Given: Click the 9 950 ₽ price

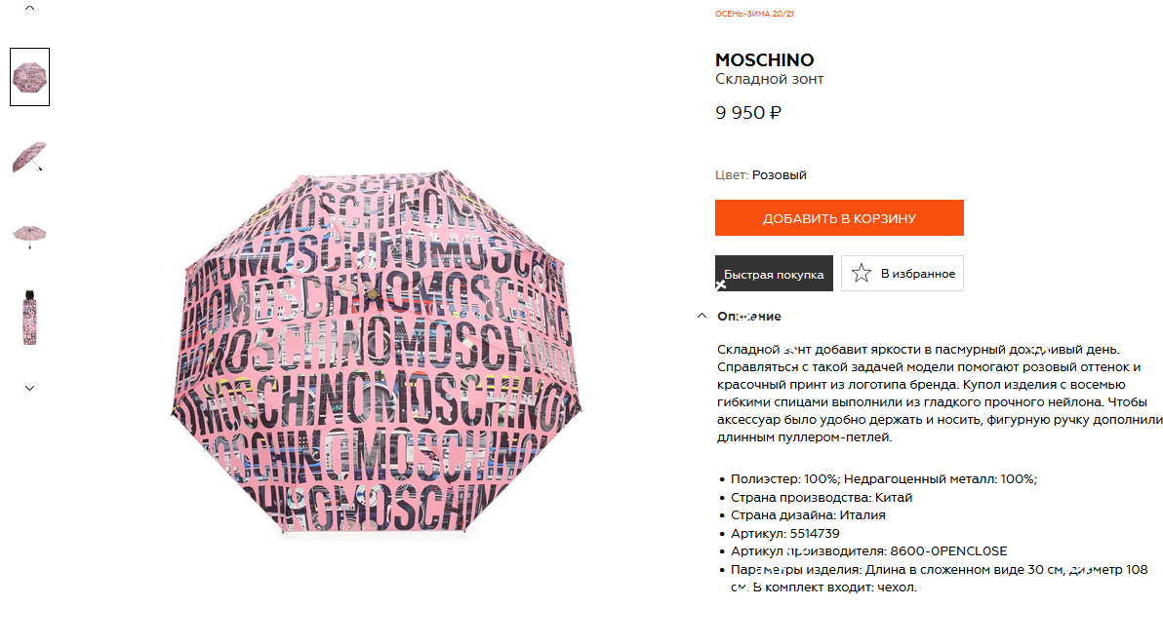Looking at the screenshot, I should click(747, 112).
